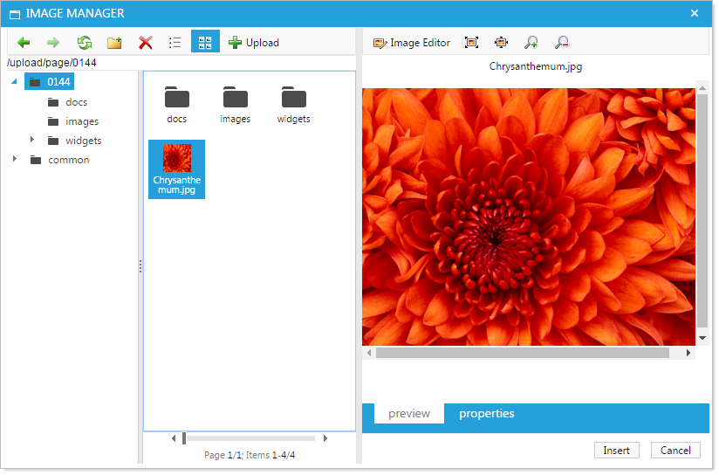Click the Page 1/1 items status text

[250, 455]
